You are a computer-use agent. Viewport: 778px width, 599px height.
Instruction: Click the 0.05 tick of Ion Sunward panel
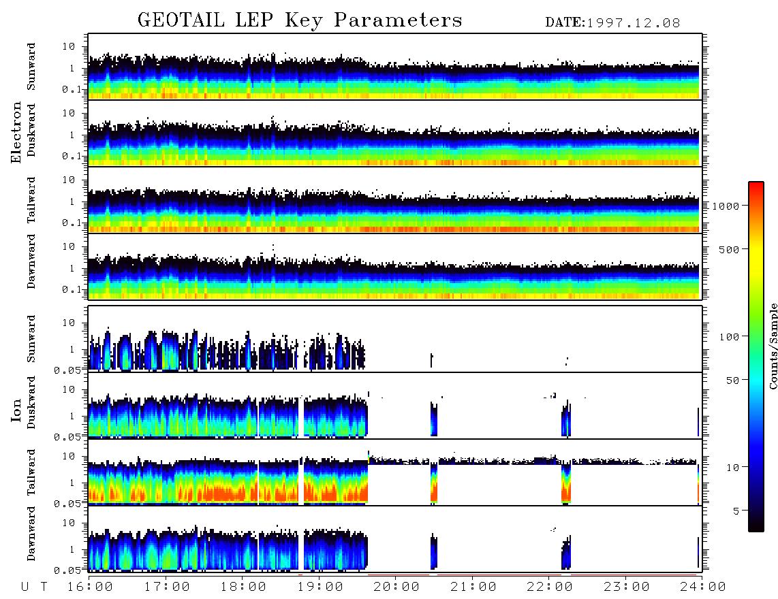coord(67,370)
